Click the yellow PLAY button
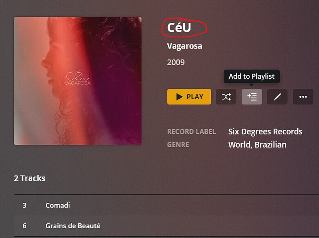Viewport: 319px width, 238px height. [189, 97]
